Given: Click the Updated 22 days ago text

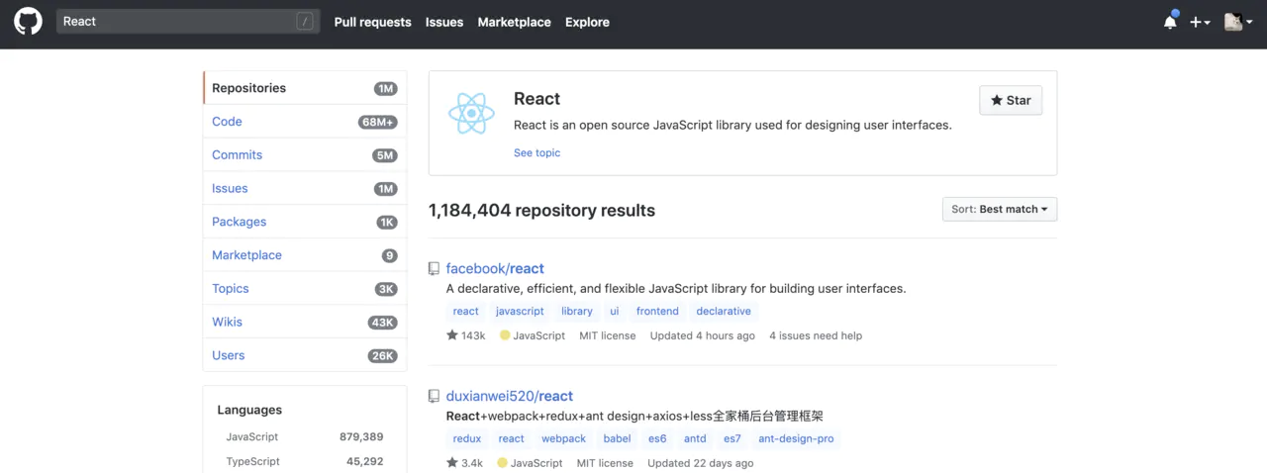Looking at the screenshot, I should pyautogui.click(x=700, y=463).
